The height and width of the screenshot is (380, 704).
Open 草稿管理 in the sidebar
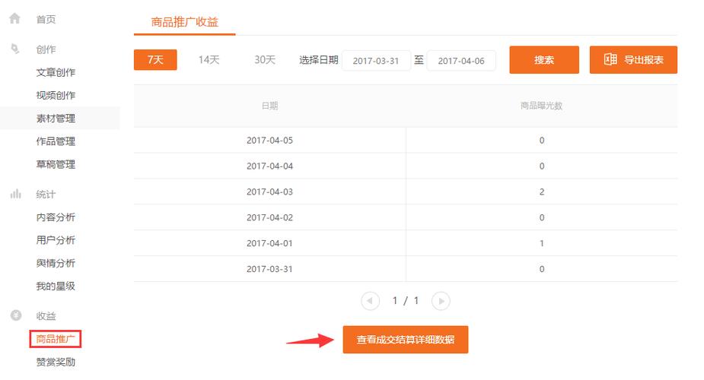tap(56, 164)
